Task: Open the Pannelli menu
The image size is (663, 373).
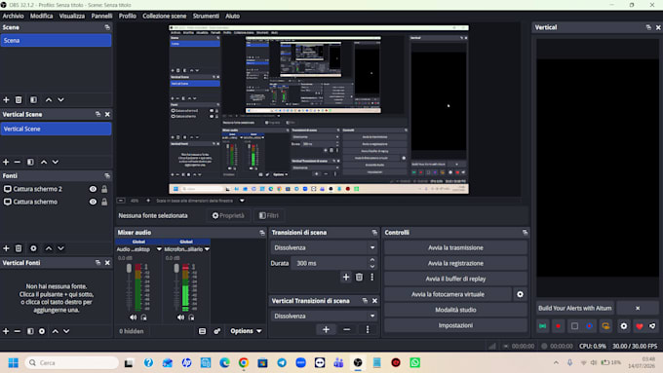Action: (102, 16)
